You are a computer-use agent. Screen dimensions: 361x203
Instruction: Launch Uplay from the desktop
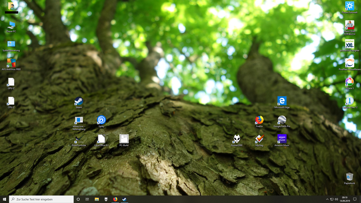[101, 120]
